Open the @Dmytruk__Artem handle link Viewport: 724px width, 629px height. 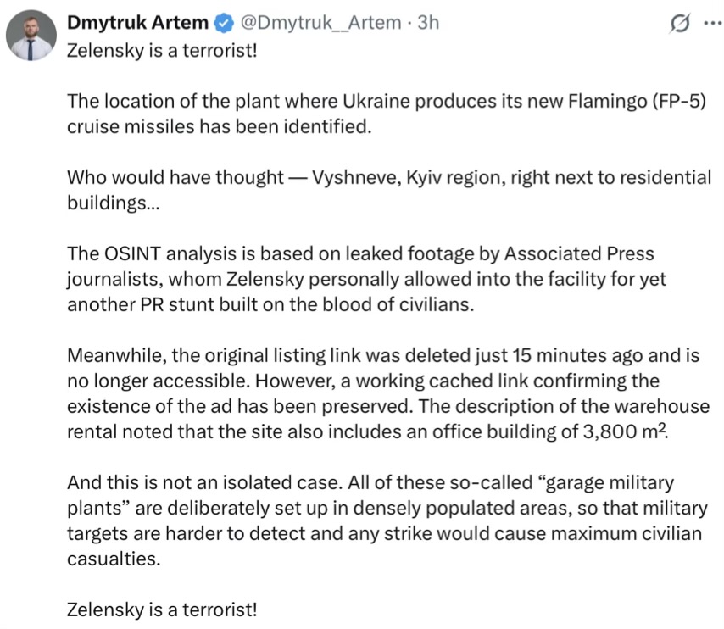point(321,23)
